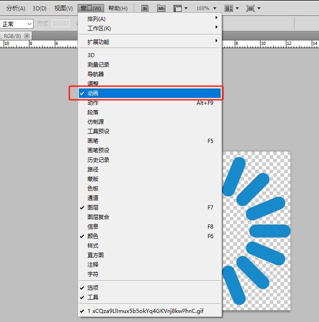Click the screen mode icon
319x322 pixels.
pyautogui.click(x=251, y=9)
